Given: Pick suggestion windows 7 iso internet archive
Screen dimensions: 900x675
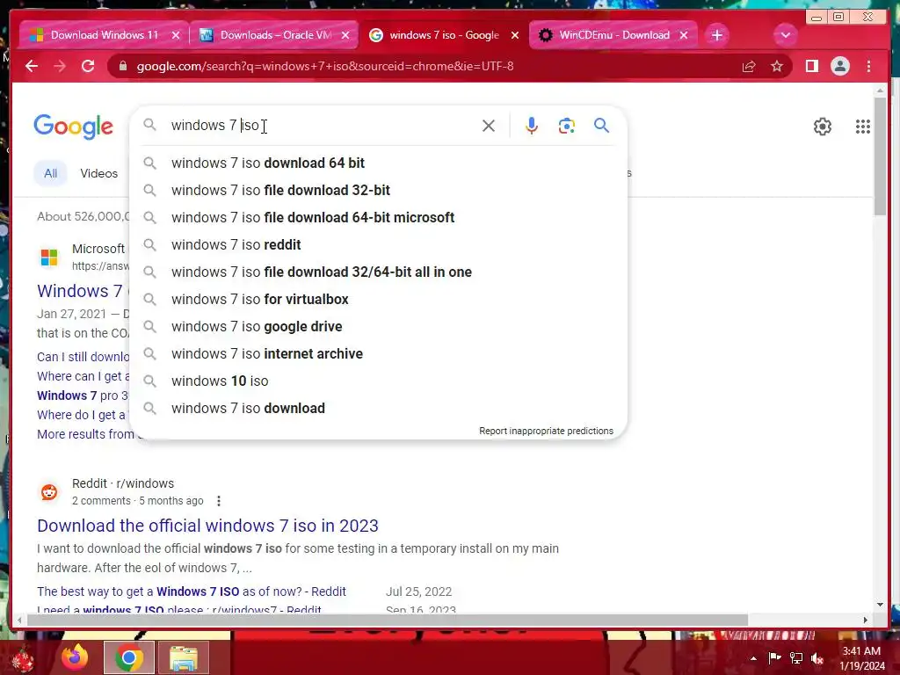Looking at the screenshot, I should point(379,353).
